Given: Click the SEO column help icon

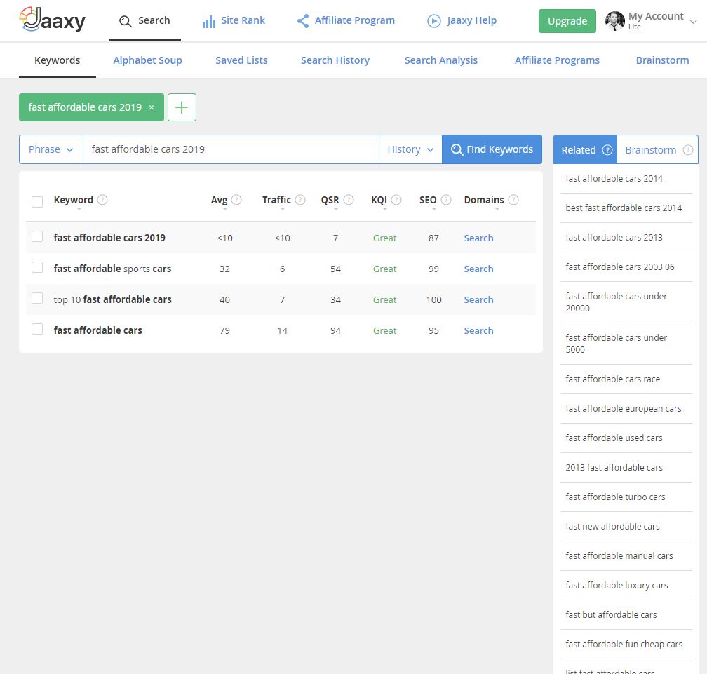Looking at the screenshot, I should pyautogui.click(x=446, y=199).
